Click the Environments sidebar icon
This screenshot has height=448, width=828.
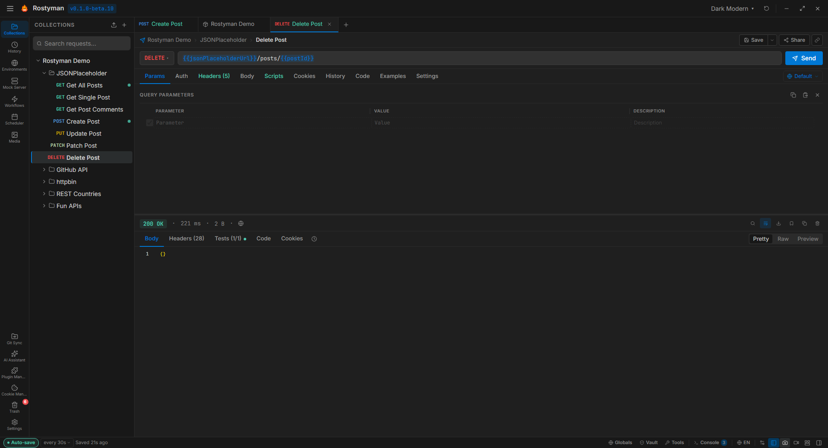click(14, 65)
